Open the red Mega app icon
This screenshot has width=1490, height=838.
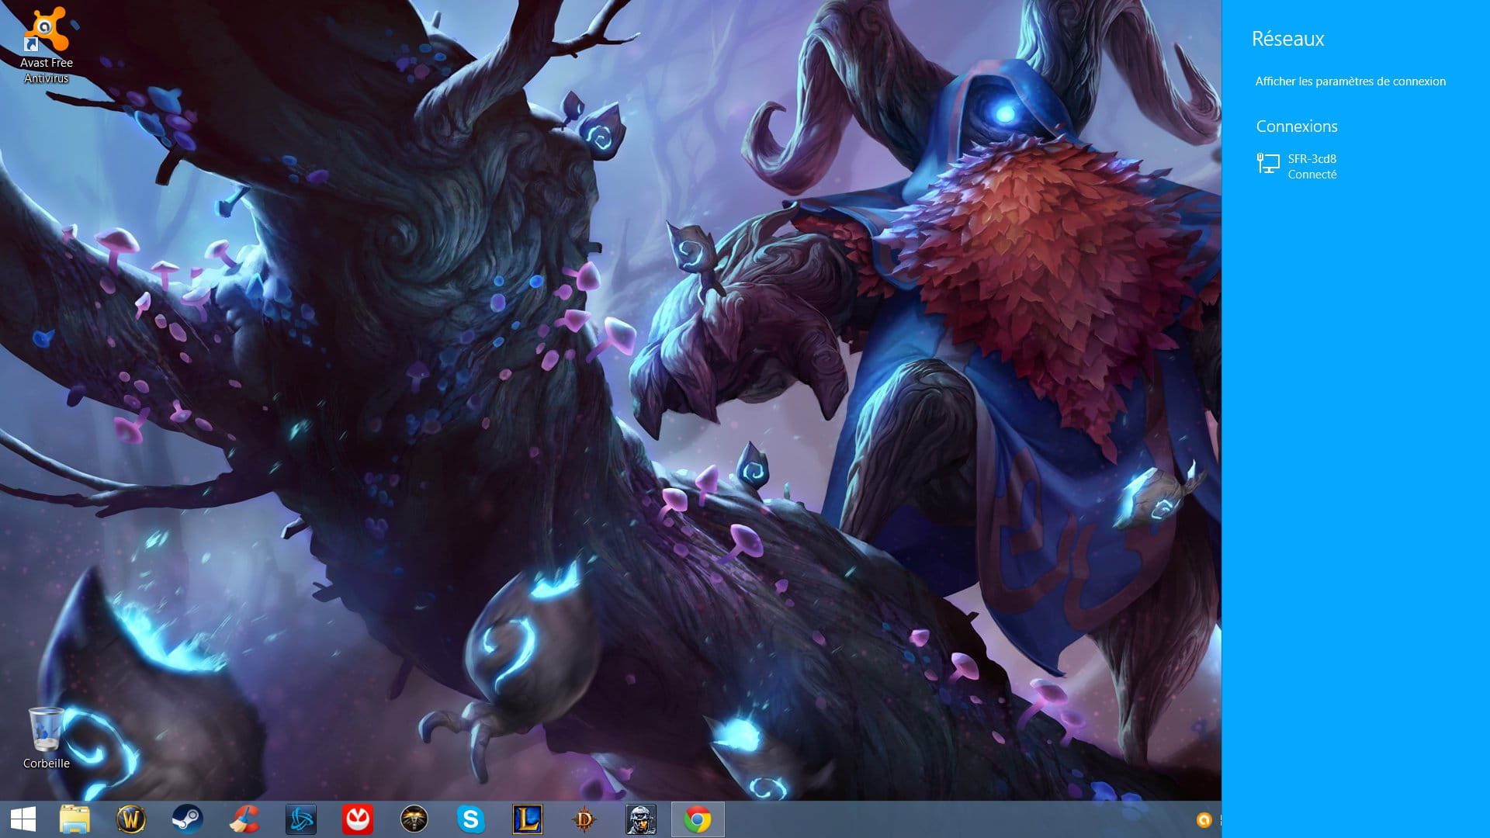[358, 819]
